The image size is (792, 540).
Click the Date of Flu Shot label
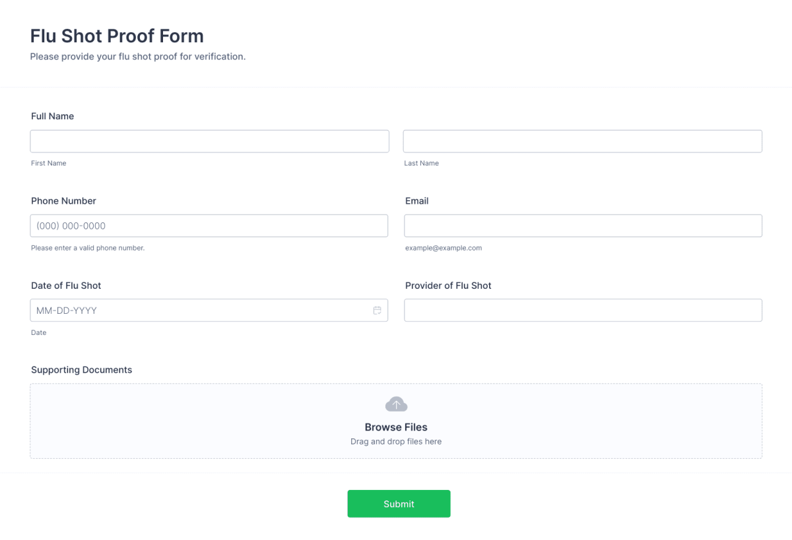coord(66,285)
